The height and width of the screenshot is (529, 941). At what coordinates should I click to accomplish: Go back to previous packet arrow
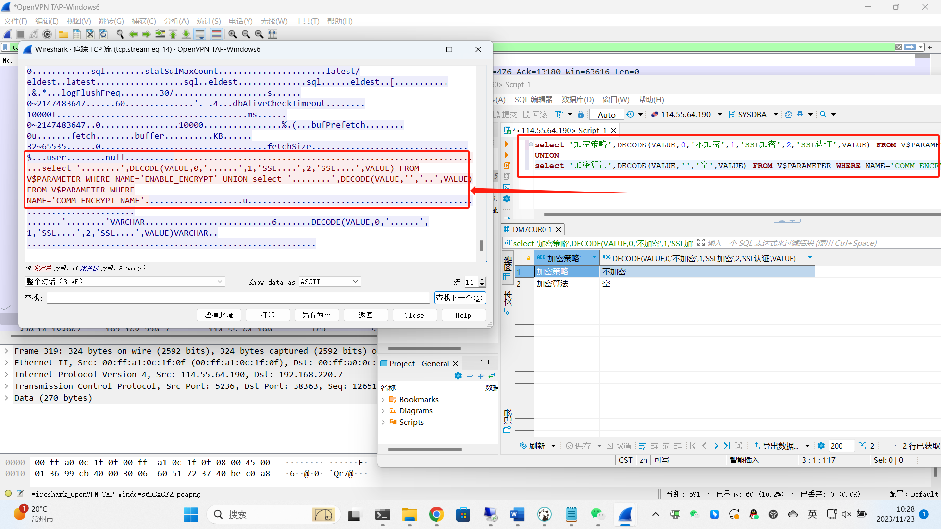coord(133,34)
